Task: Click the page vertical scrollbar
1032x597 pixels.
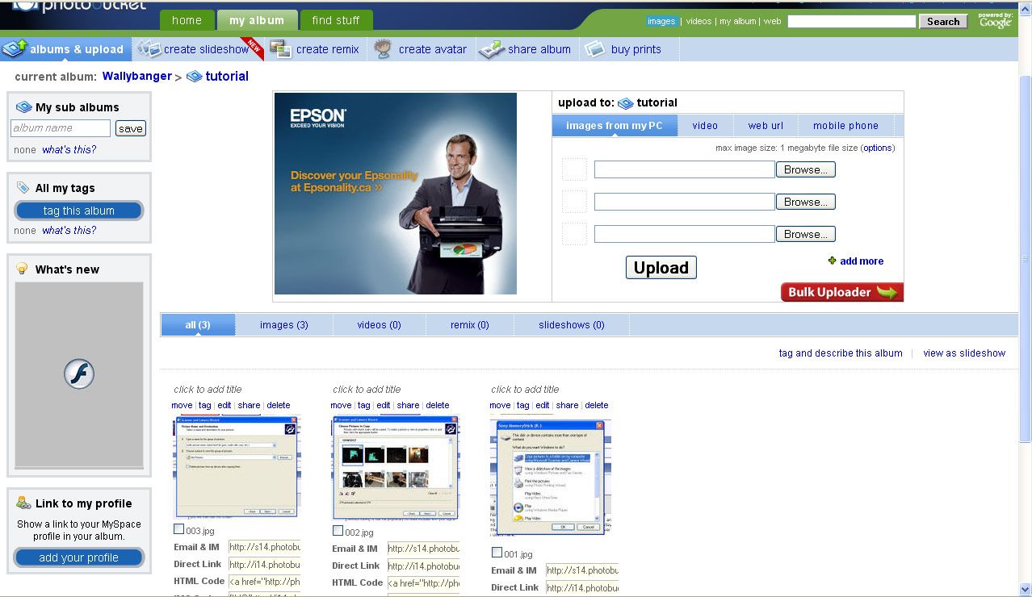Action: 1026,258
